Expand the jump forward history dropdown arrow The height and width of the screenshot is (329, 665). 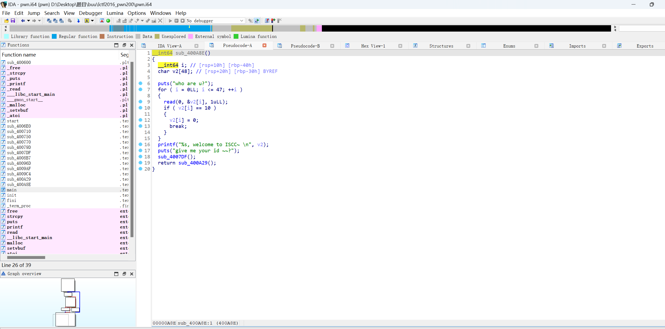[40, 21]
